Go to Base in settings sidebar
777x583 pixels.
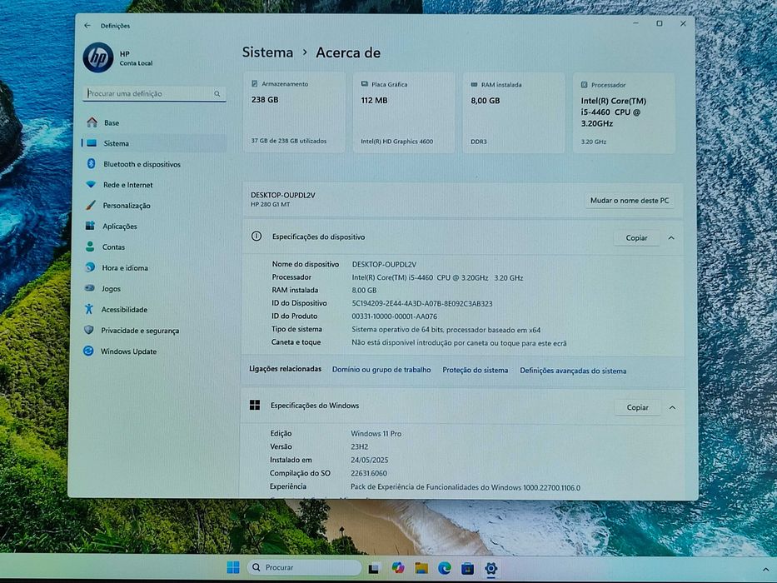pos(154,122)
